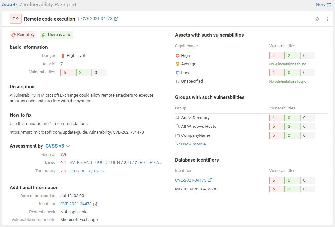Click the Basic CVSS vector string
This screenshot has height=227, width=335.
click(116, 163)
